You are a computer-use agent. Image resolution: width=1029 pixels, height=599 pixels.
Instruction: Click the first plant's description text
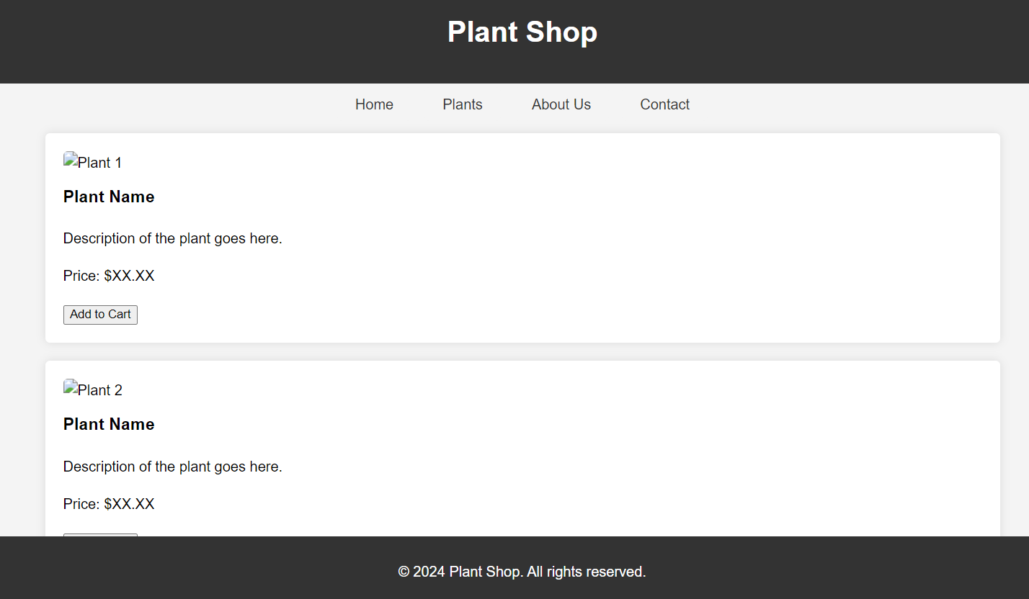point(172,238)
